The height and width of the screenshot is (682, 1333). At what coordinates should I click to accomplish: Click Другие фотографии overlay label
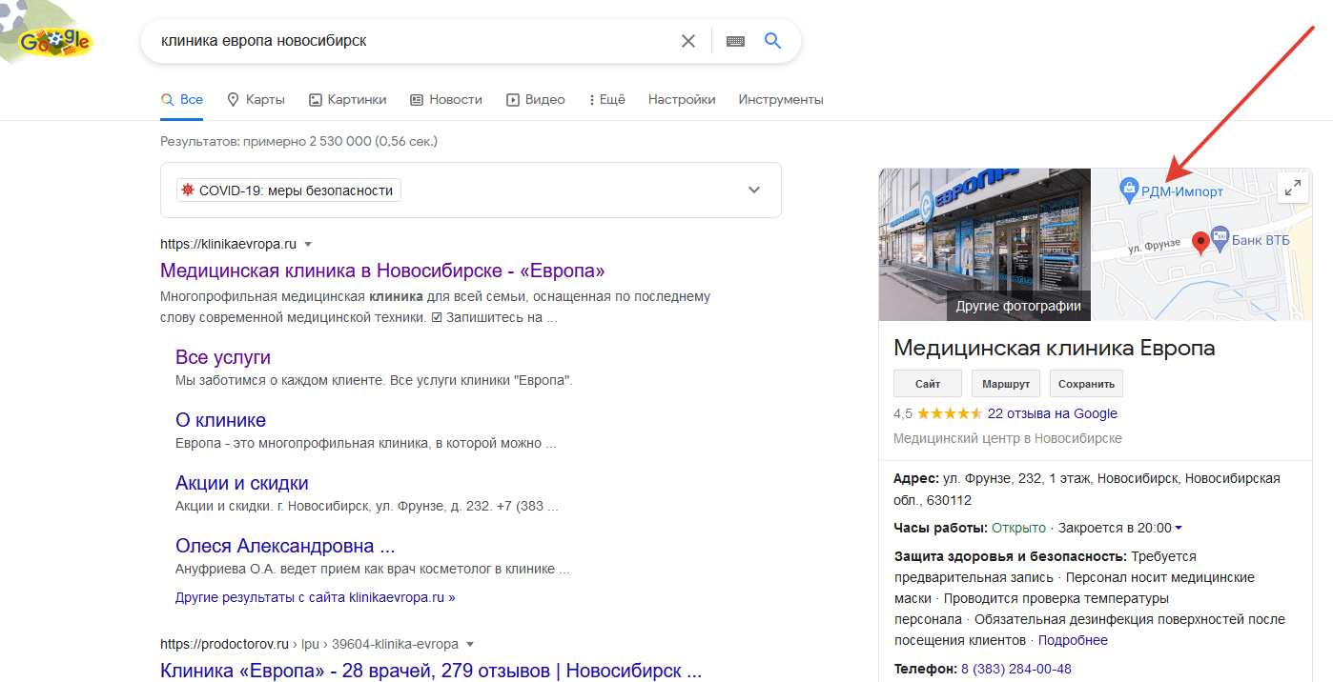[1018, 306]
